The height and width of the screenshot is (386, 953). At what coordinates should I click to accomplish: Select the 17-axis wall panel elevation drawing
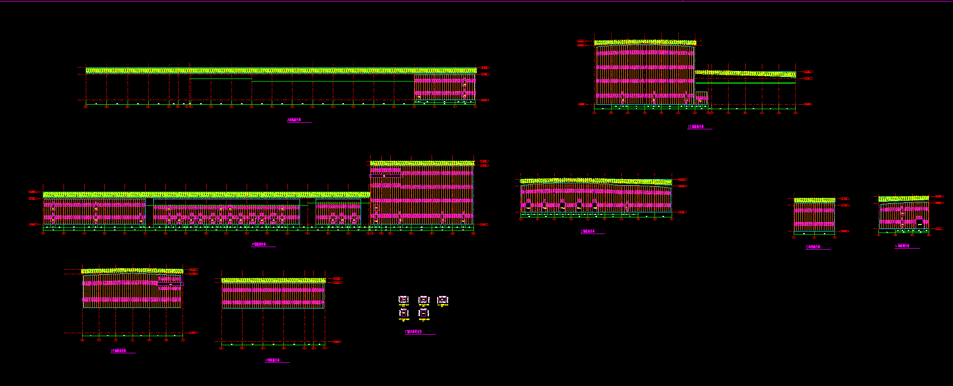(132, 288)
